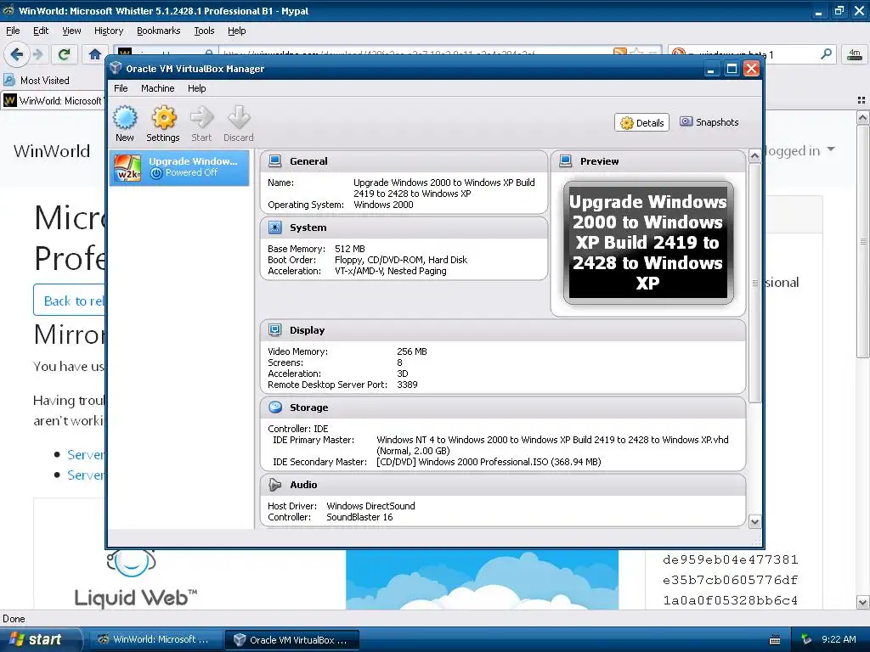Image resolution: width=870 pixels, height=652 pixels.
Task: Click the details pane scroll up arrow
Action: pos(754,156)
